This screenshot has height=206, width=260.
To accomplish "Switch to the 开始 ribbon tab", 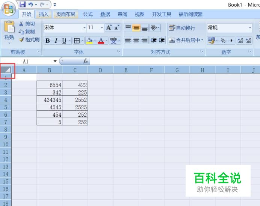I will tap(27, 14).
